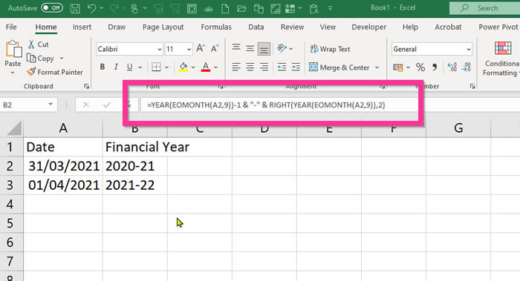The height and width of the screenshot is (281, 520).
Task: Align text to the right
Action: (x=264, y=67)
